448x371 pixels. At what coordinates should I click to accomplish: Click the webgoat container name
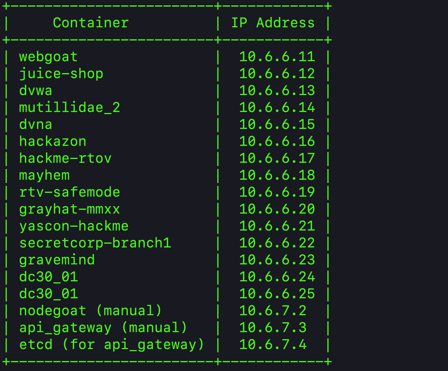pos(48,57)
